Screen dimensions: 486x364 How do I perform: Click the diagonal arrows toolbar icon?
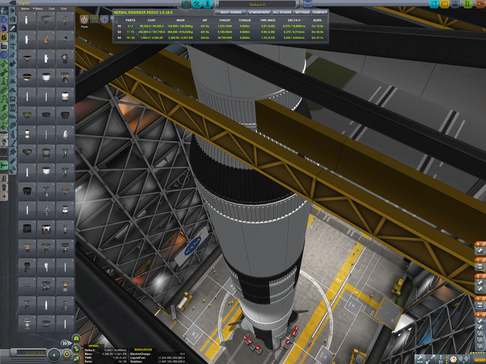430,359
